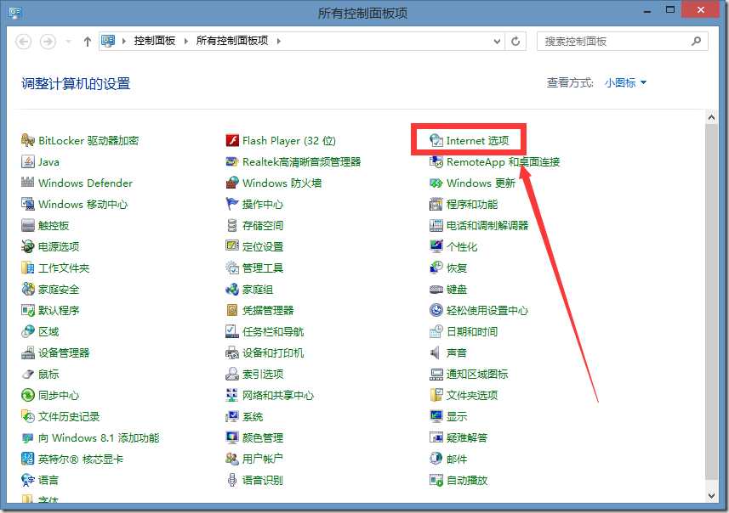Click the 电源选项 icon
Viewport: 729px width, 513px height.
click(28, 246)
